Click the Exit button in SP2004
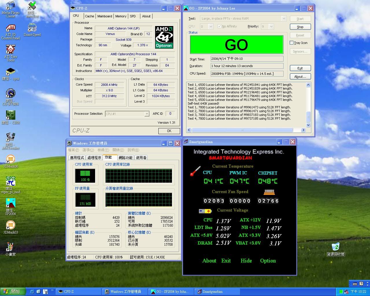Screen dimensions: 370x296 [x=300, y=68]
